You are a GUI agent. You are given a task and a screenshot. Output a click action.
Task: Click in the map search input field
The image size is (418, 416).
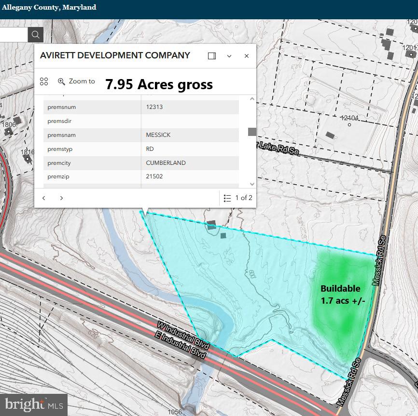[x=13, y=34]
